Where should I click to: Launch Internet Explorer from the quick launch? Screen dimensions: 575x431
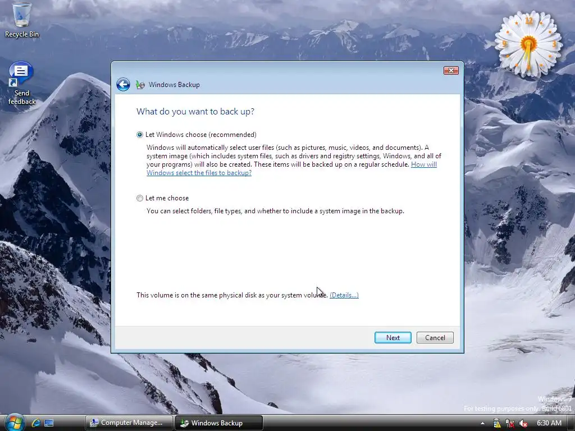(x=36, y=423)
